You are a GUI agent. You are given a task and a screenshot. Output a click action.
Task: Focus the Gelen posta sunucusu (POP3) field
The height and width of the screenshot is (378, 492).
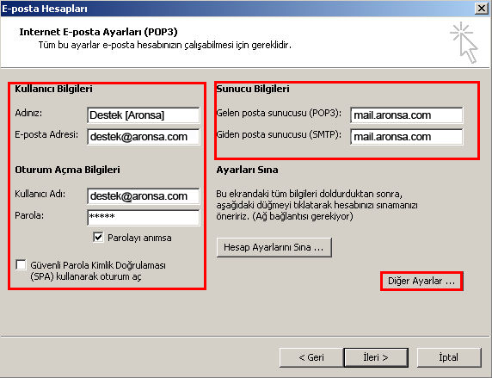406,115
